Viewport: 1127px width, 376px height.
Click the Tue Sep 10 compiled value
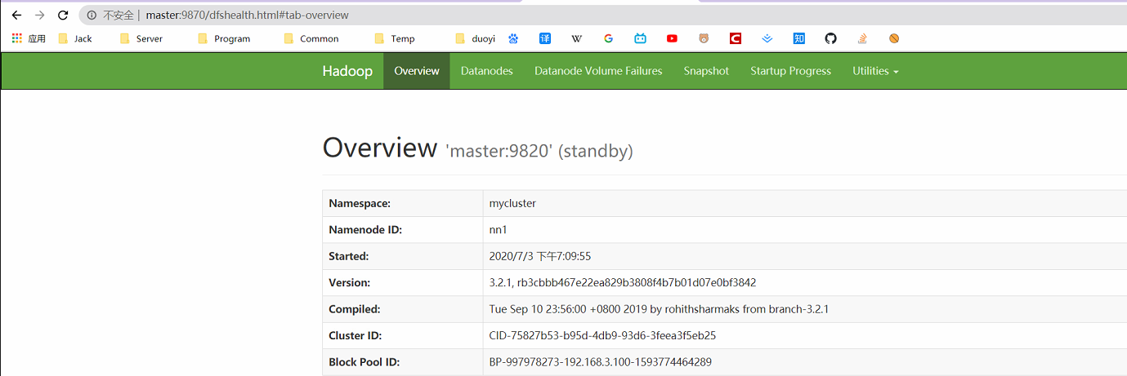tap(660, 309)
